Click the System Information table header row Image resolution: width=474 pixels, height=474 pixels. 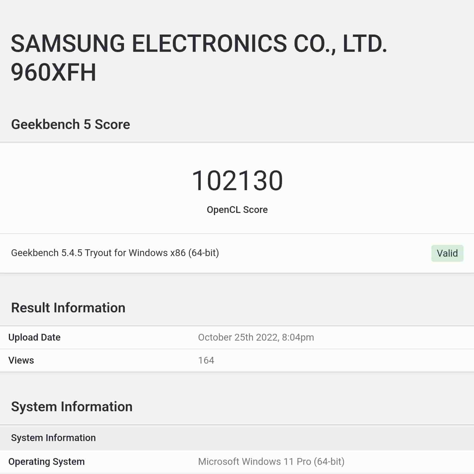pyautogui.click(x=53, y=438)
